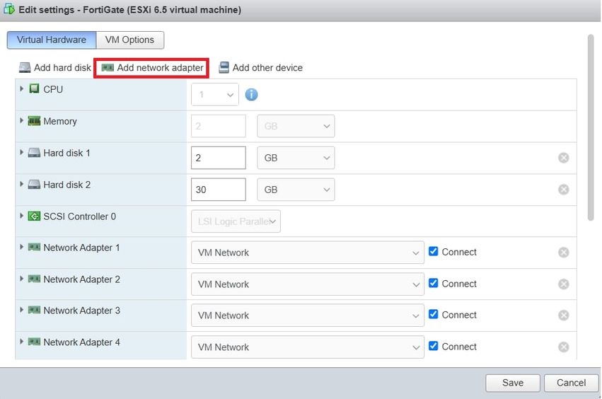602x399 pixels.
Task: Click the Hard disk 1 size field
Action: [x=218, y=158]
